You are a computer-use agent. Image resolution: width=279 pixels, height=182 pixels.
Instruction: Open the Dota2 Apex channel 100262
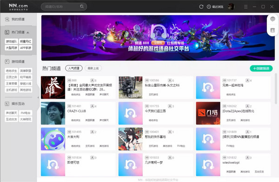208,113
